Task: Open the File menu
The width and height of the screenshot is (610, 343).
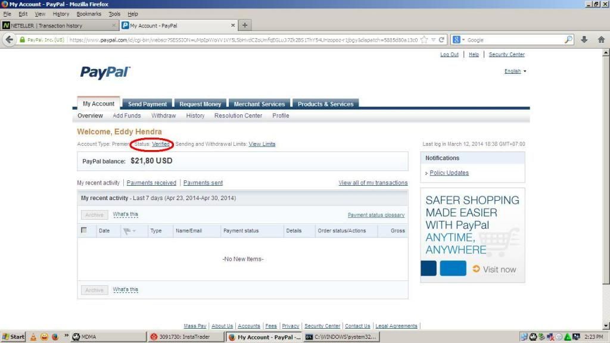Action: click(x=7, y=14)
